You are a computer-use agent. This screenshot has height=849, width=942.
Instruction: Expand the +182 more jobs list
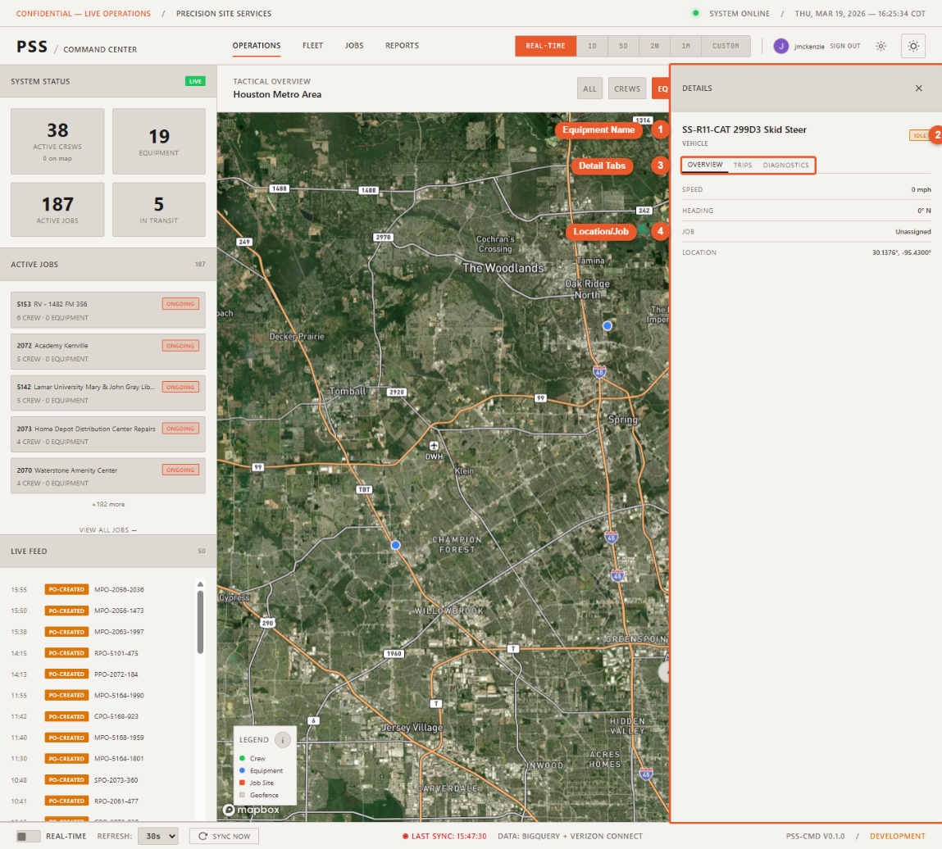107,504
